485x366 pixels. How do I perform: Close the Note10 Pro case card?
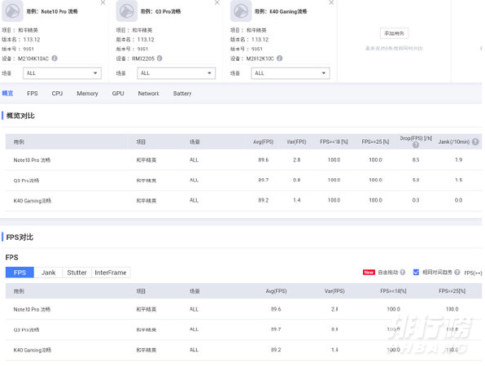coord(103,2)
